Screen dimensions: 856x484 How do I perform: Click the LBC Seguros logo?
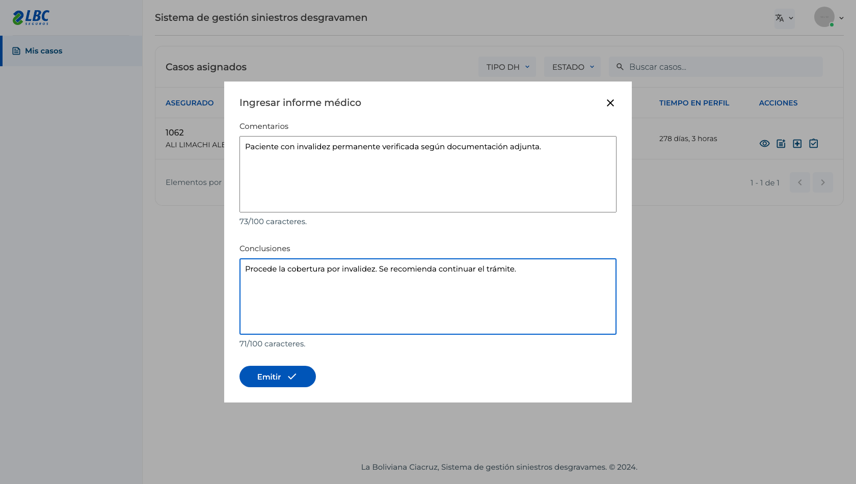[x=31, y=18]
